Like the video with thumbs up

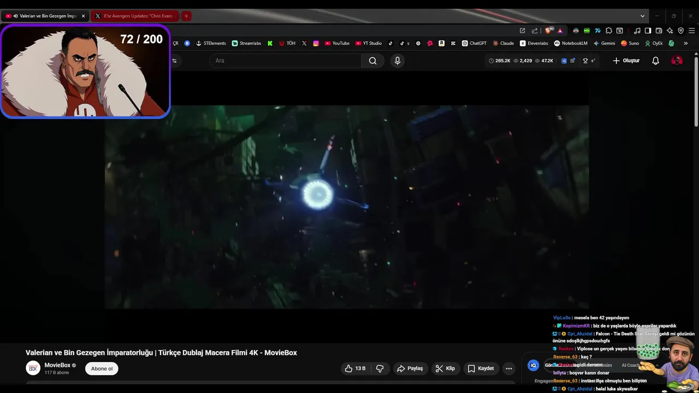pyautogui.click(x=354, y=368)
